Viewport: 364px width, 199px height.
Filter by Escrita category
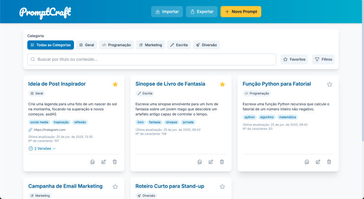tap(179, 45)
